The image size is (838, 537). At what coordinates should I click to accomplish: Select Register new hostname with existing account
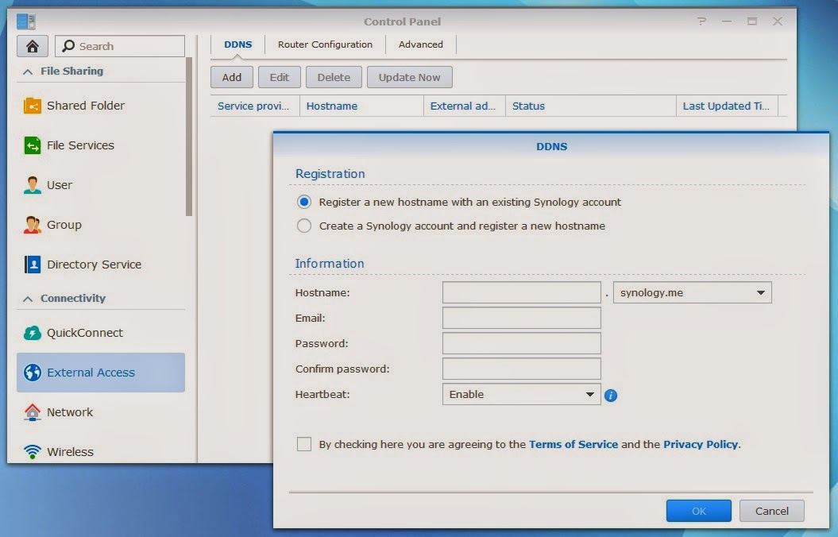tap(304, 202)
